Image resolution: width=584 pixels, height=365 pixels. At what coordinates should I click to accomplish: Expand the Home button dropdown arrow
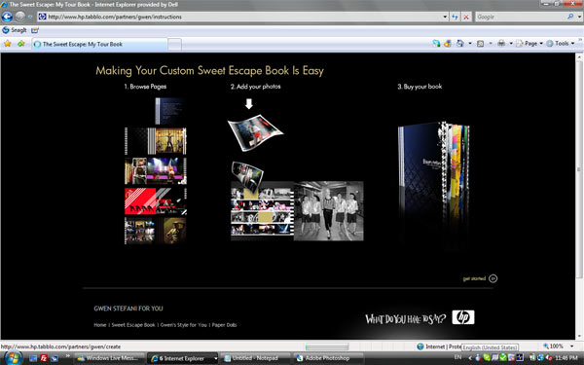point(470,44)
